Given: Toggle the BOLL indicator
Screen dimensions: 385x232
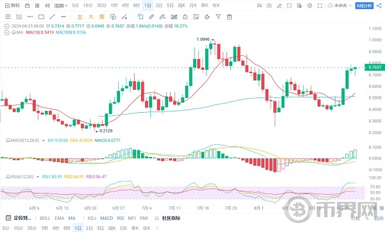Looking at the screenshot, I should coord(45,218).
